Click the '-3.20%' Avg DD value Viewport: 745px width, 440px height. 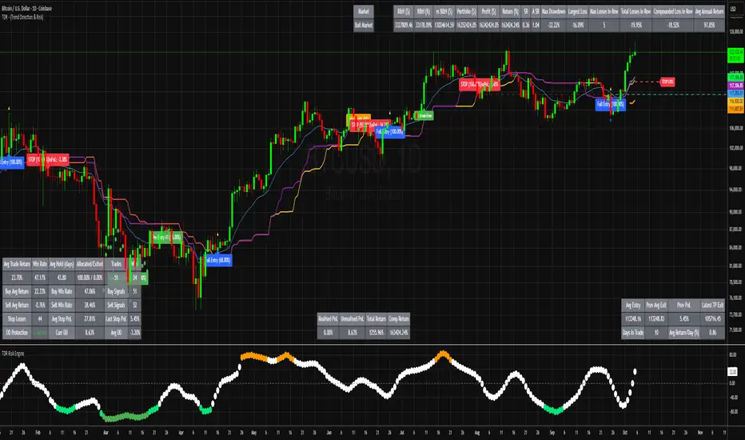tap(135, 333)
